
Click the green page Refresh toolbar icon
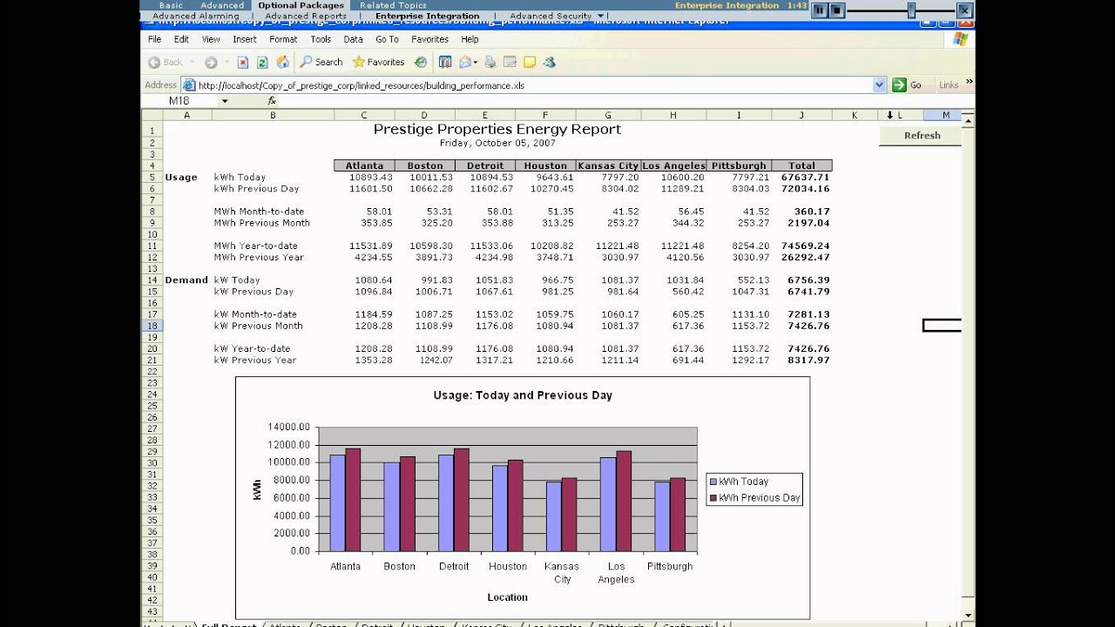pyautogui.click(x=262, y=62)
